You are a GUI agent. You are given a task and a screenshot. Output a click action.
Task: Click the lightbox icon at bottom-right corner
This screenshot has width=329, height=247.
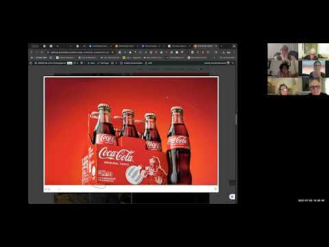215,189
